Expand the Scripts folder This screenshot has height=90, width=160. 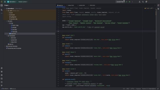point(8,15)
